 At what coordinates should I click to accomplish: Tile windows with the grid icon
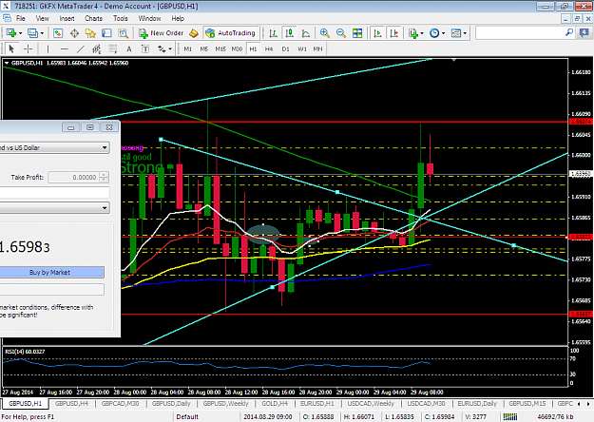[x=357, y=33]
